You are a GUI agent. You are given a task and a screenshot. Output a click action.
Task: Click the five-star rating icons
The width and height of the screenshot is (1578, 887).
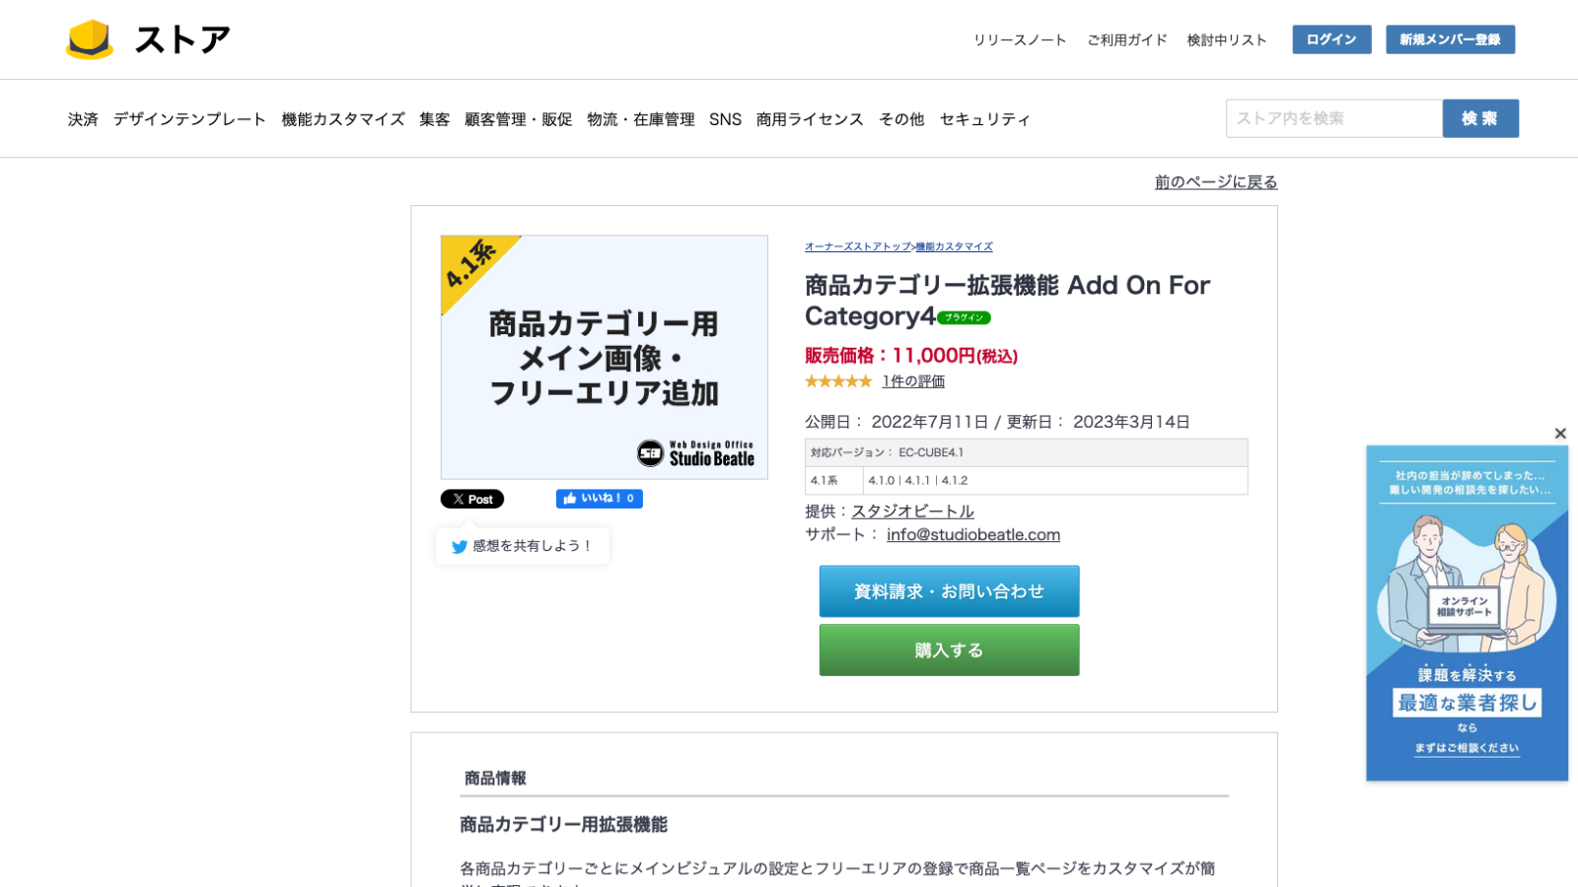pos(838,381)
